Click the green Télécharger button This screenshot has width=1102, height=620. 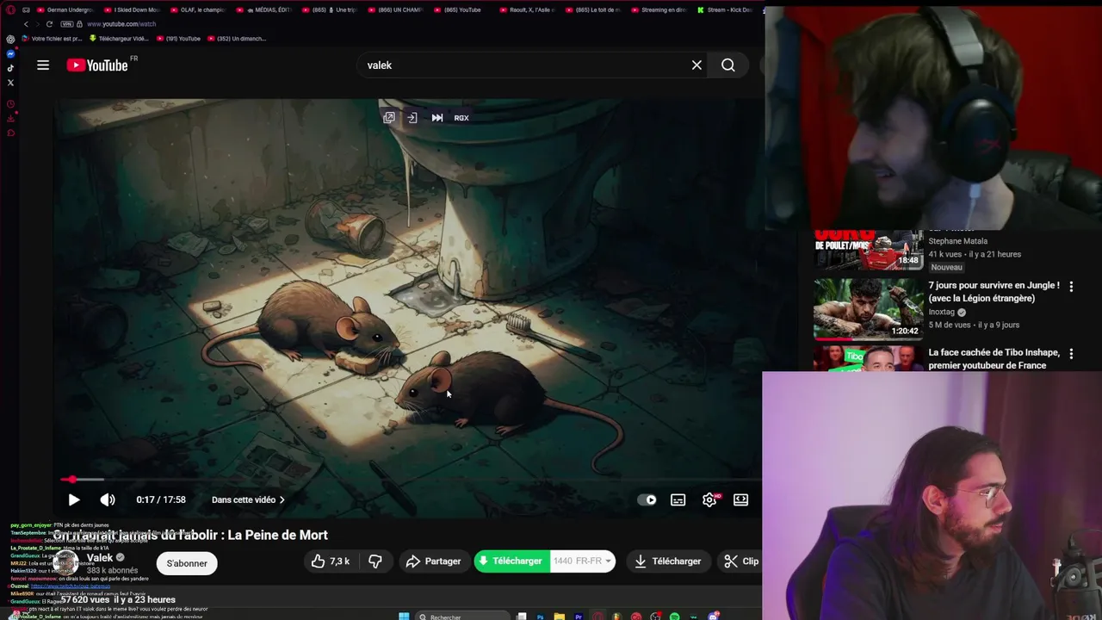click(511, 561)
